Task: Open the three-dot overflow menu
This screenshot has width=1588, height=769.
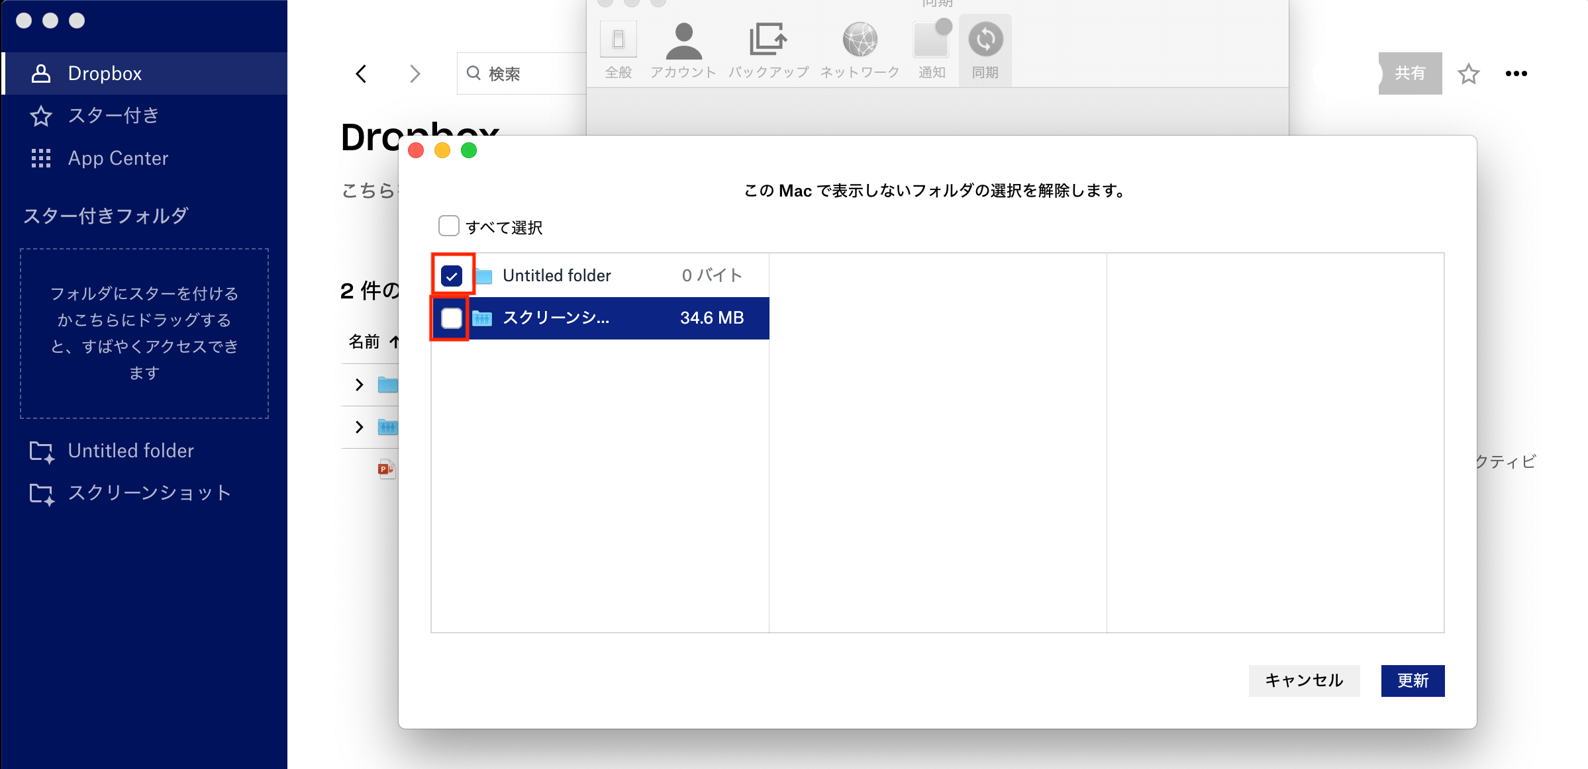Action: (x=1516, y=73)
